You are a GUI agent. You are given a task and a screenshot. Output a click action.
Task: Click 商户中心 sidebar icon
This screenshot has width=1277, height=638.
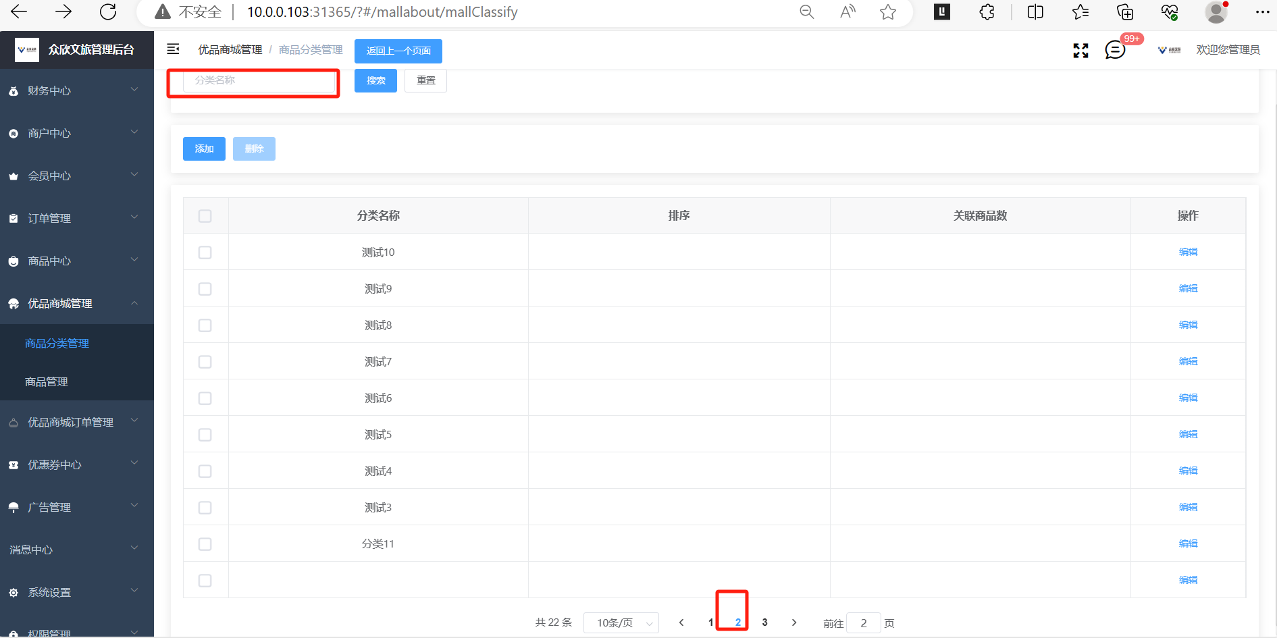(14, 134)
